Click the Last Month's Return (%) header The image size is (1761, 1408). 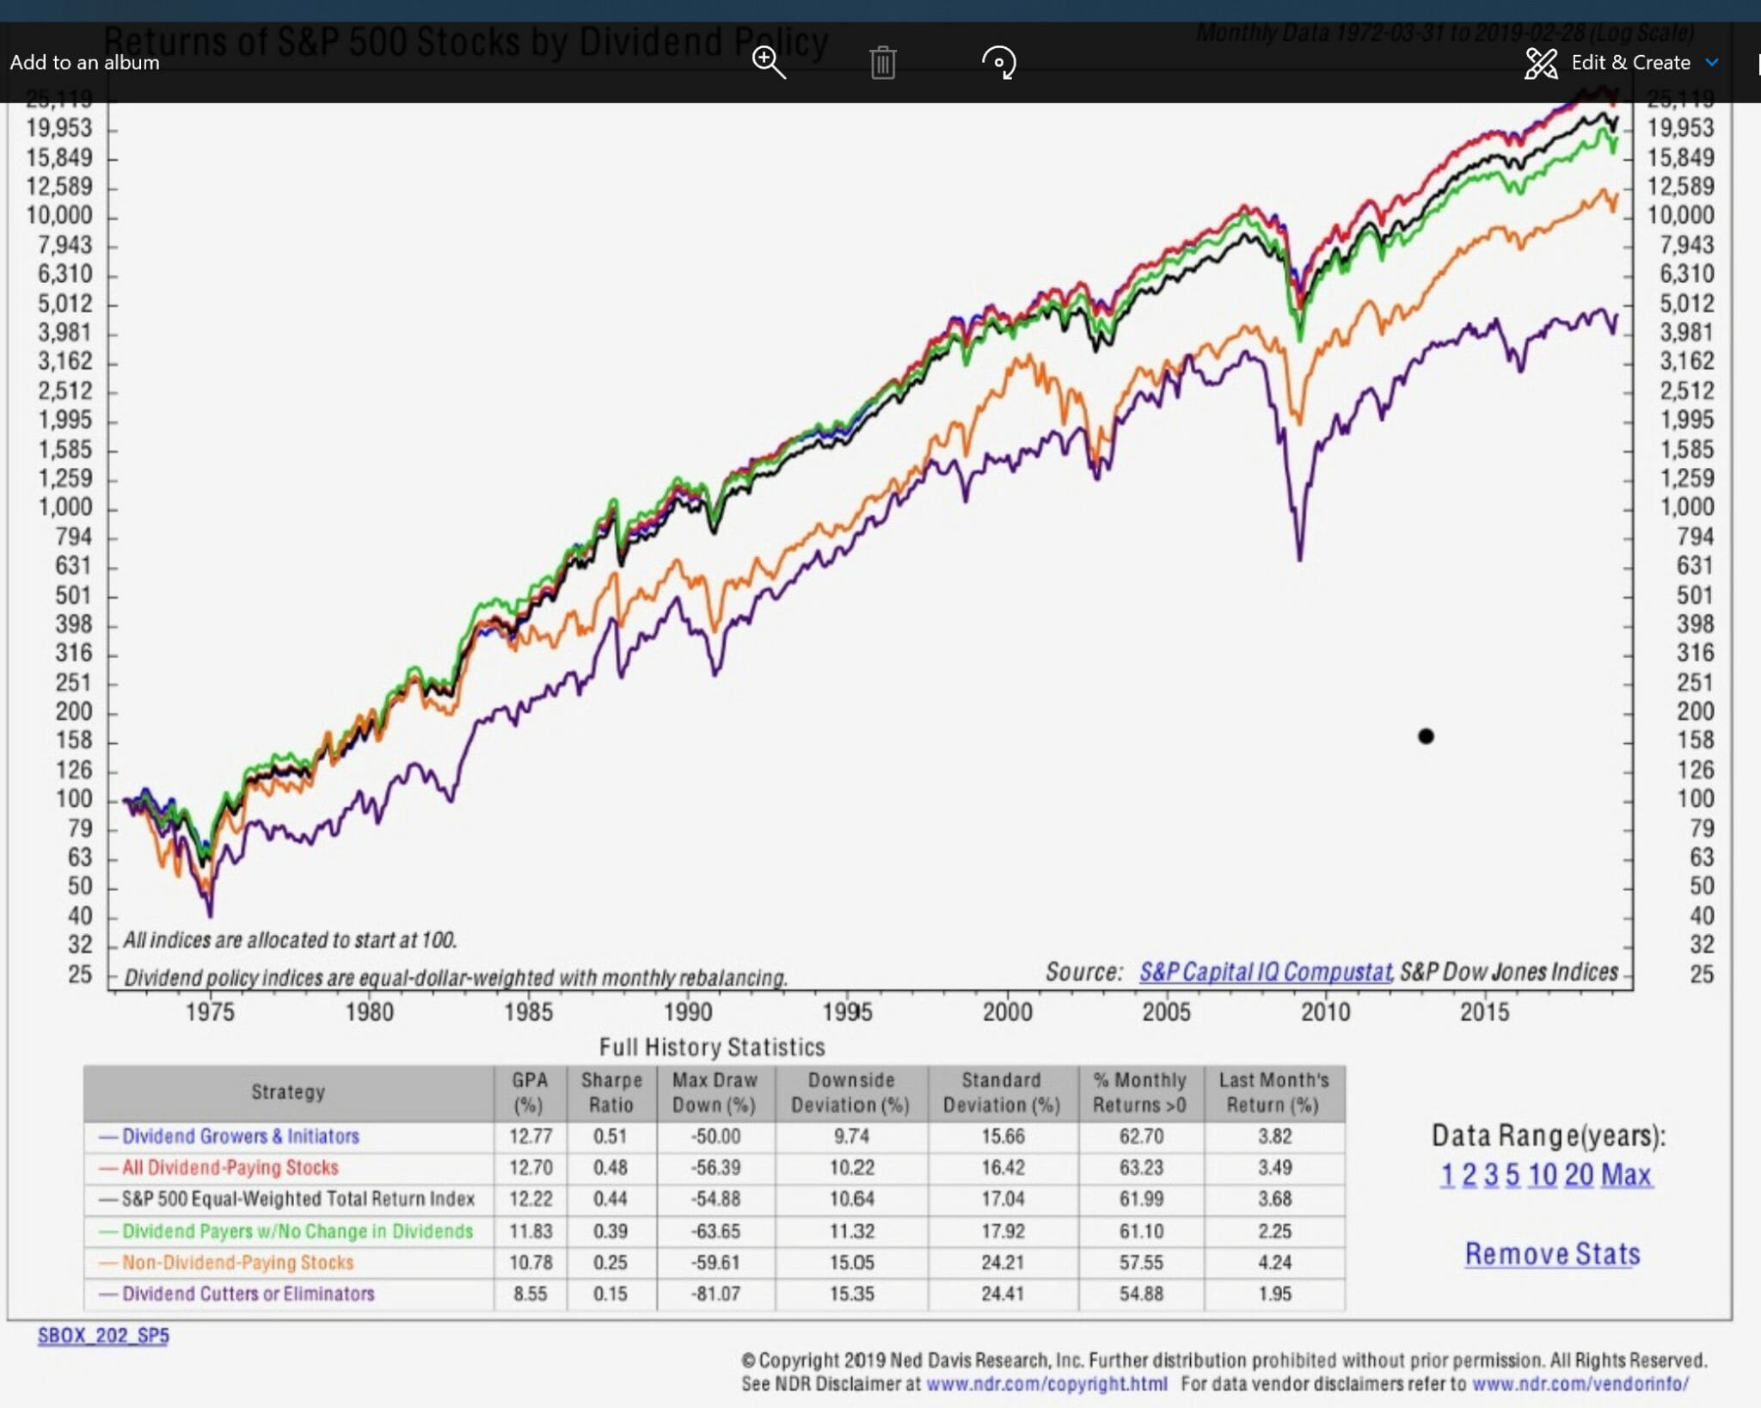coord(1273,1092)
